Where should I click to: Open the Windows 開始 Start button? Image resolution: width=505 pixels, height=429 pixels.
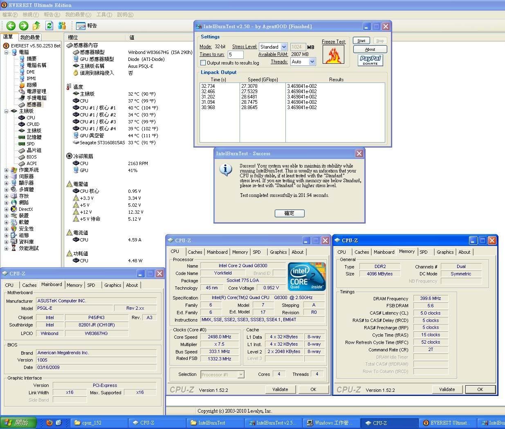pos(18,423)
